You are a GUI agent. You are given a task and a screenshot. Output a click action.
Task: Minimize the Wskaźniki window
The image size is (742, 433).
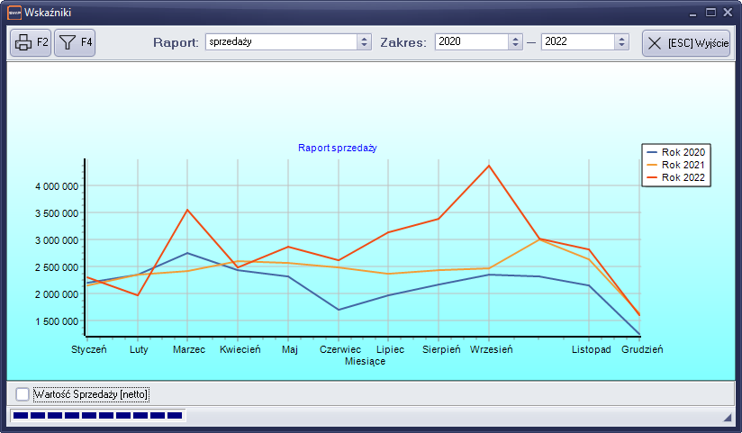tap(693, 13)
